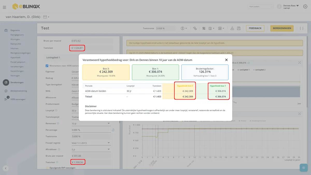311x175 pixels.
Task: Click the Hypotheek link in sidebar
Action: coord(15,58)
